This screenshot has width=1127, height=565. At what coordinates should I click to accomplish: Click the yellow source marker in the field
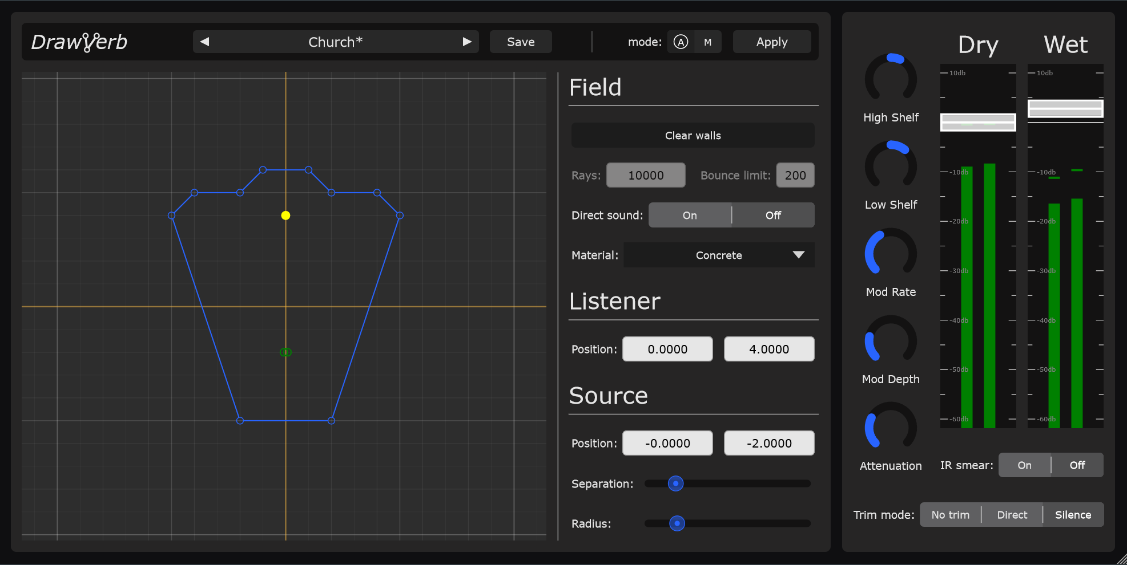click(285, 215)
